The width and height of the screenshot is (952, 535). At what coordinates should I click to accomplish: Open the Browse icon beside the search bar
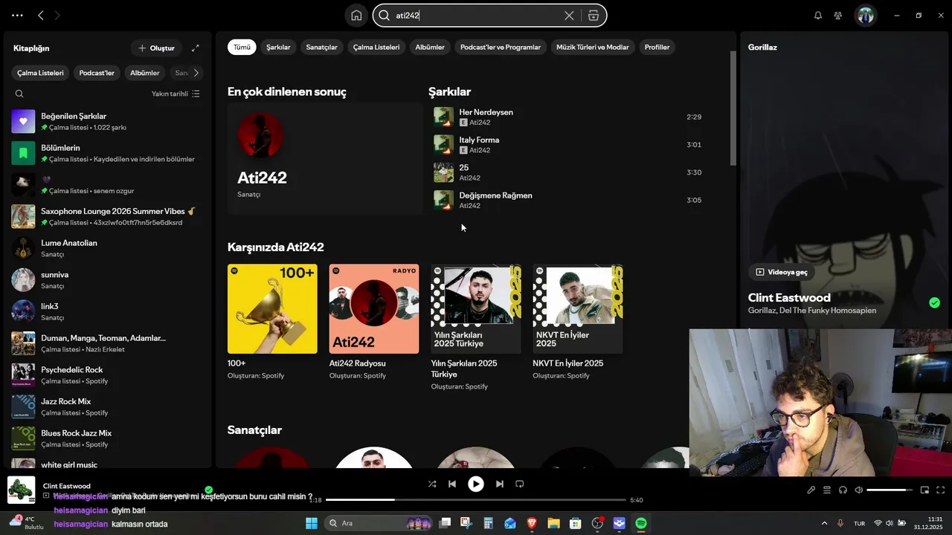coord(594,16)
